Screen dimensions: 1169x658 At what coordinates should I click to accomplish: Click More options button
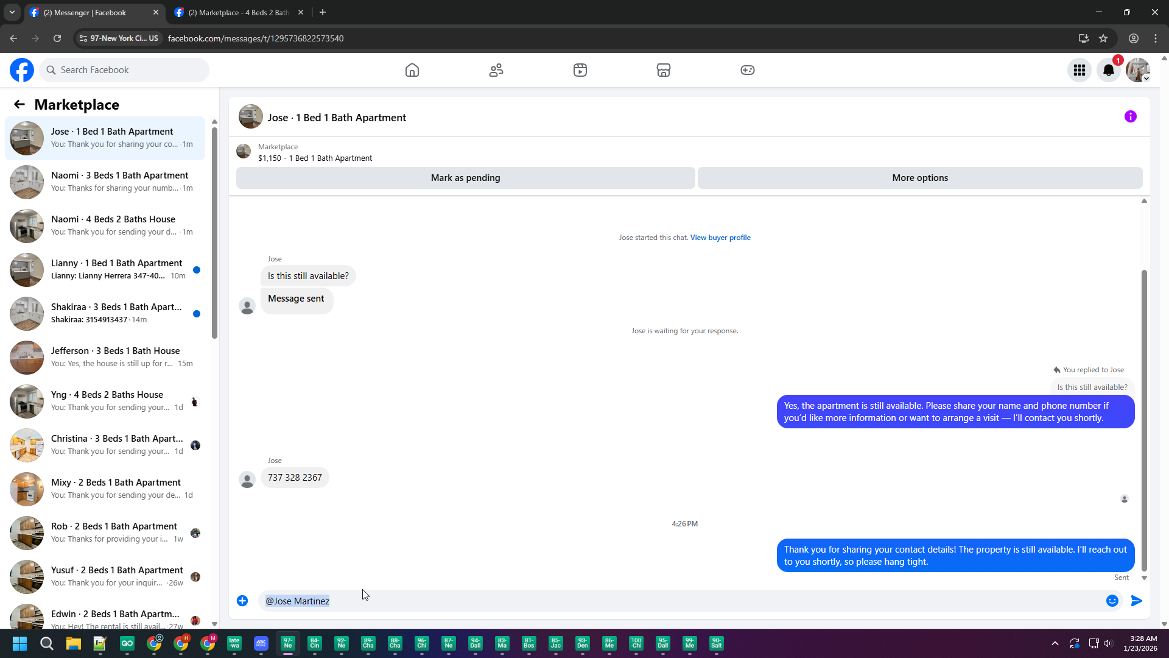point(920,178)
